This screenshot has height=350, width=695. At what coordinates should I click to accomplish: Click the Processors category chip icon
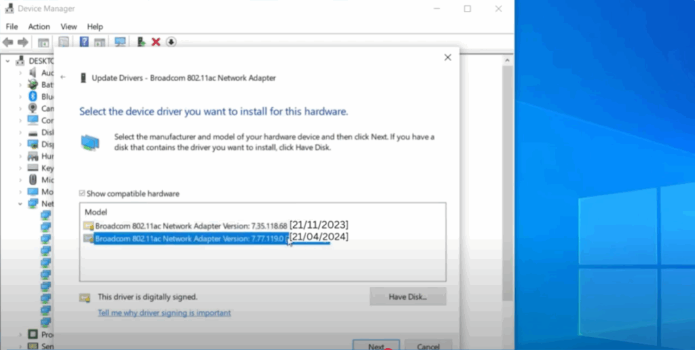click(33, 334)
